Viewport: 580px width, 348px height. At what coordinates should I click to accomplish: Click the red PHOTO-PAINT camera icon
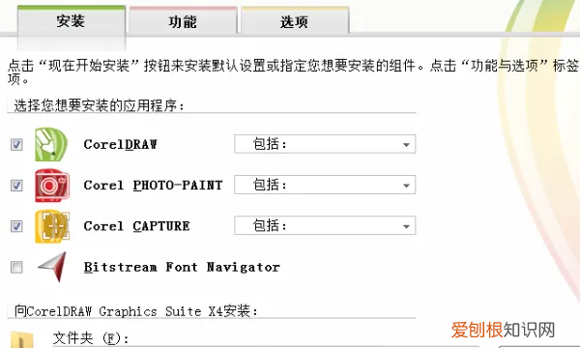click(52, 186)
